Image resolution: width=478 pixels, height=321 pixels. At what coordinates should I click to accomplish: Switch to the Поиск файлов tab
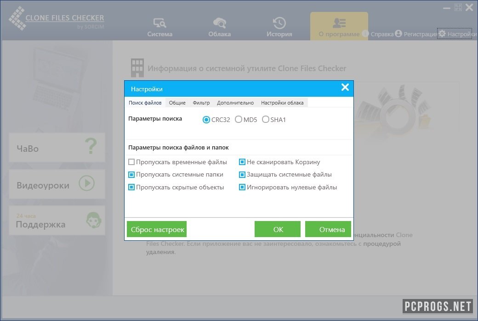point(145,103)
